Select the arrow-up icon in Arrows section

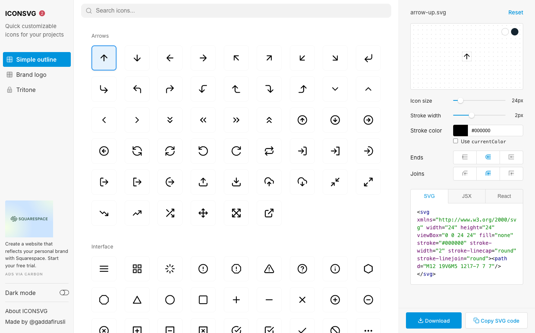click(104, 58)
